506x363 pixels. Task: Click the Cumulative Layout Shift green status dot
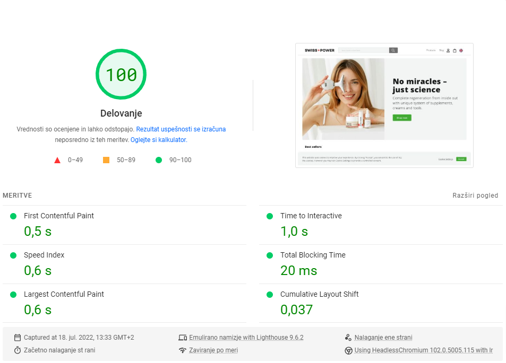point(270,295)
